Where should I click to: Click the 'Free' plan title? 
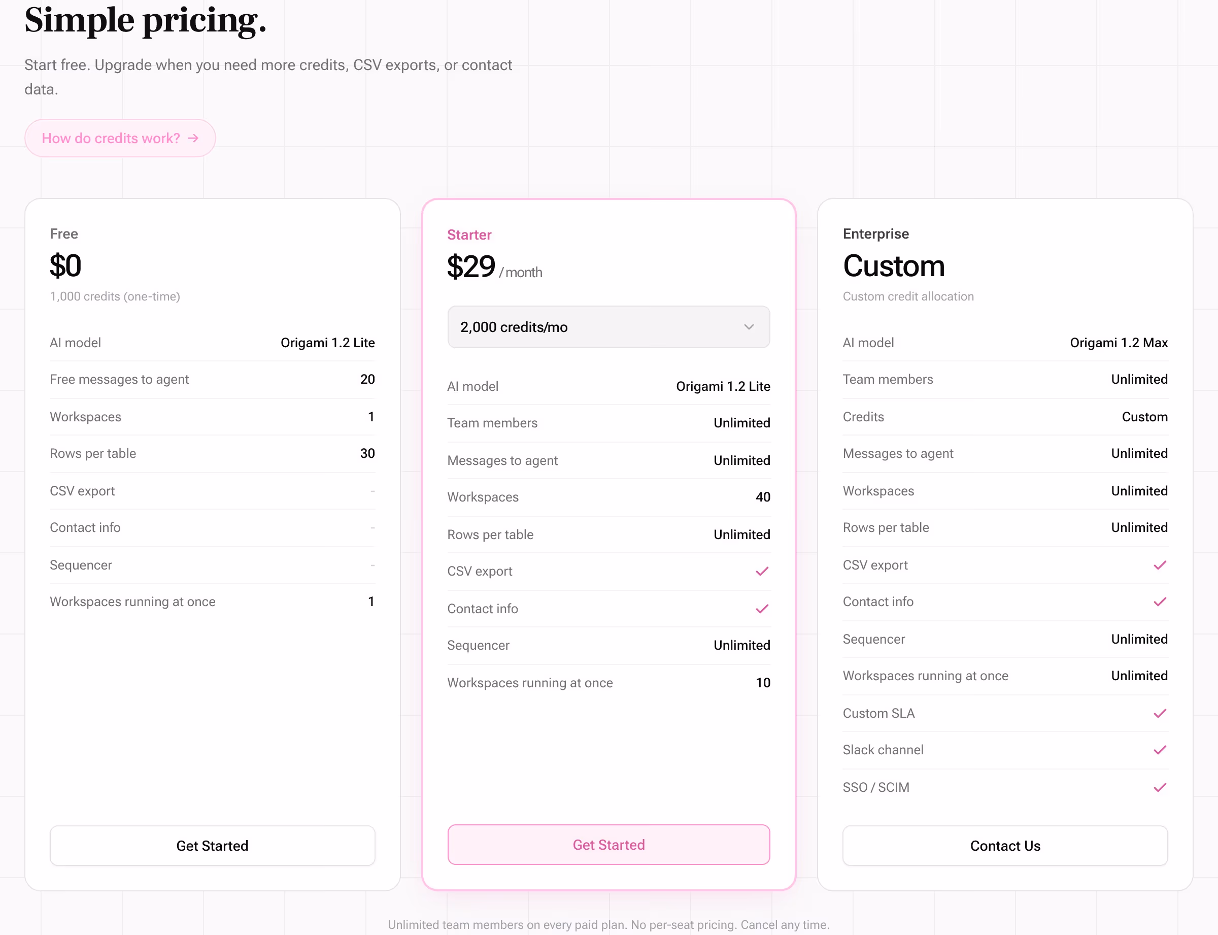64,233
